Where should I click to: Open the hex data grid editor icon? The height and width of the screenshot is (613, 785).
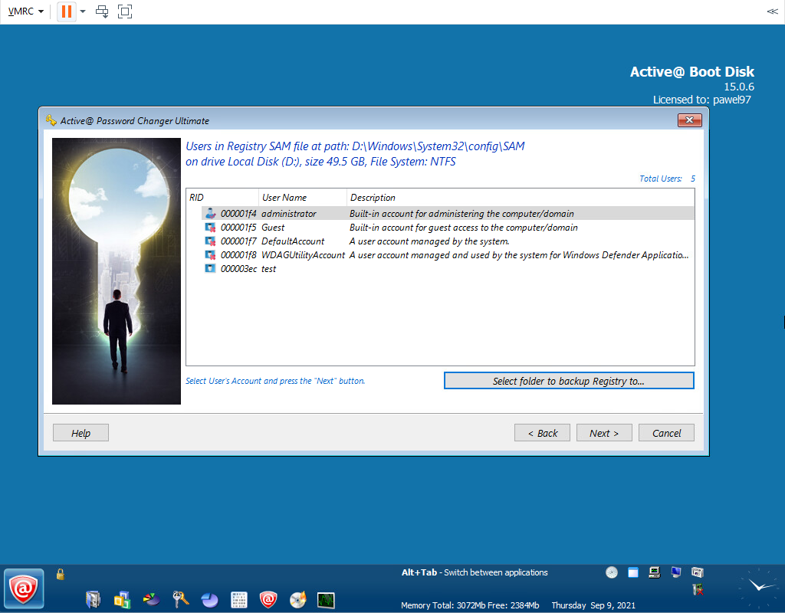point(239,599)
